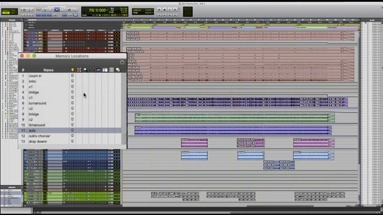Select the long green audio clip
The height and width of the screenshot is (215, 383).
pyautogui.click(x=235, y=118)
